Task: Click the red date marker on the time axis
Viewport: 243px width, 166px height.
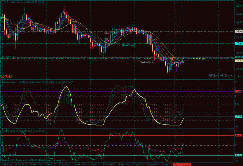Action: (x=182, y=164)
